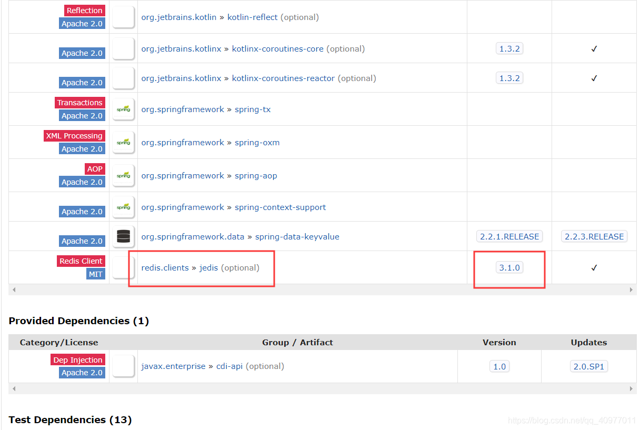Open org.jetbrains.kotlinx group in the coroutines-core row
The height and width of the screenshot is (430, 640).
tap(182, 48)
